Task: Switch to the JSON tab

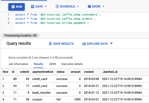Action: click(x=52, y=64)
